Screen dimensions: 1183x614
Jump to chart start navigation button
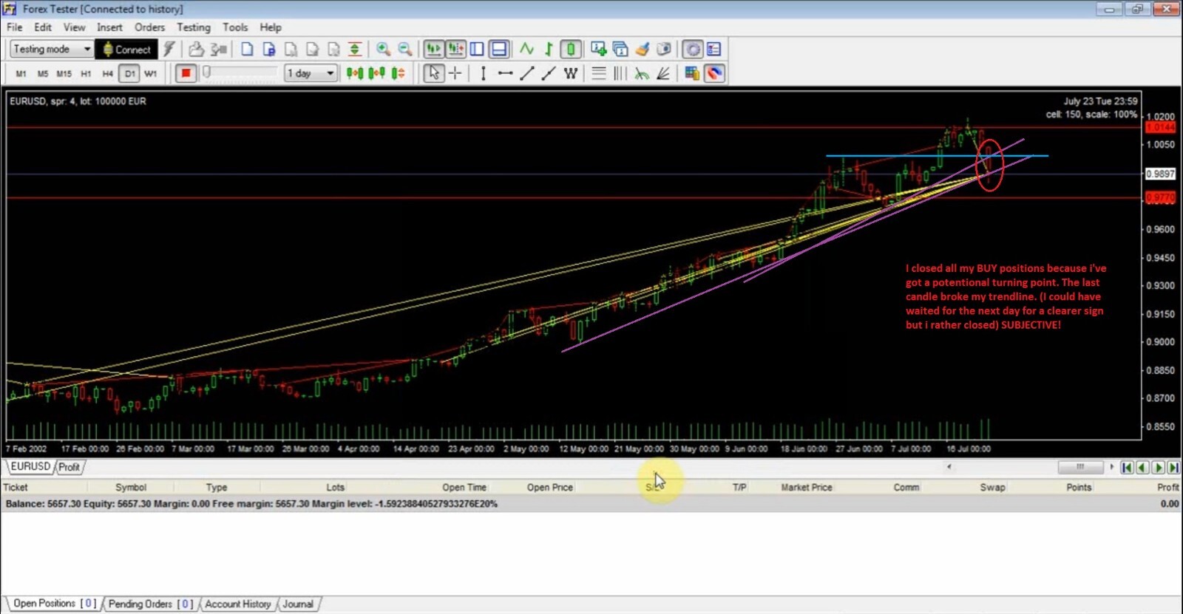tap(1127, 467)
